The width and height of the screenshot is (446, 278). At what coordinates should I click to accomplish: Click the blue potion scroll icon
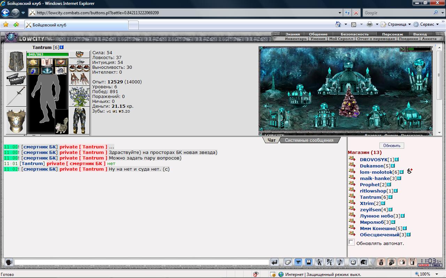coord(33,71)
